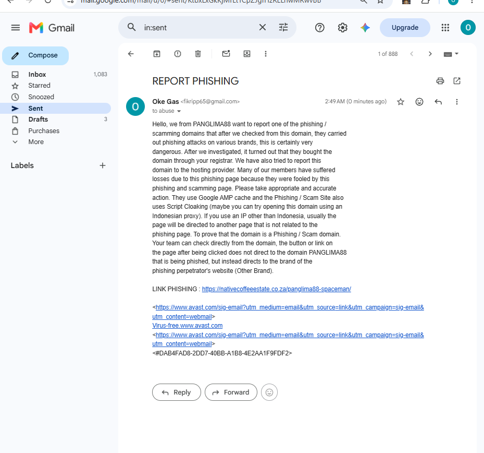The width and height of the screenshot is (484, 453).
Task: Click the browser address bar URL
Action: [x=201, y=2]
